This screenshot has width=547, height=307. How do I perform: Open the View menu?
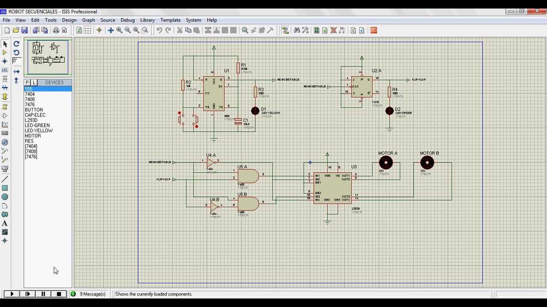click(21, 20)
